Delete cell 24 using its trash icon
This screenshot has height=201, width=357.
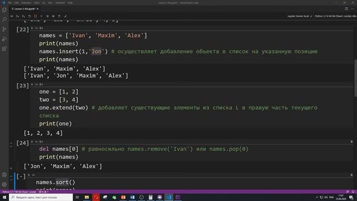pyautogui.click(x=351, y=142)
